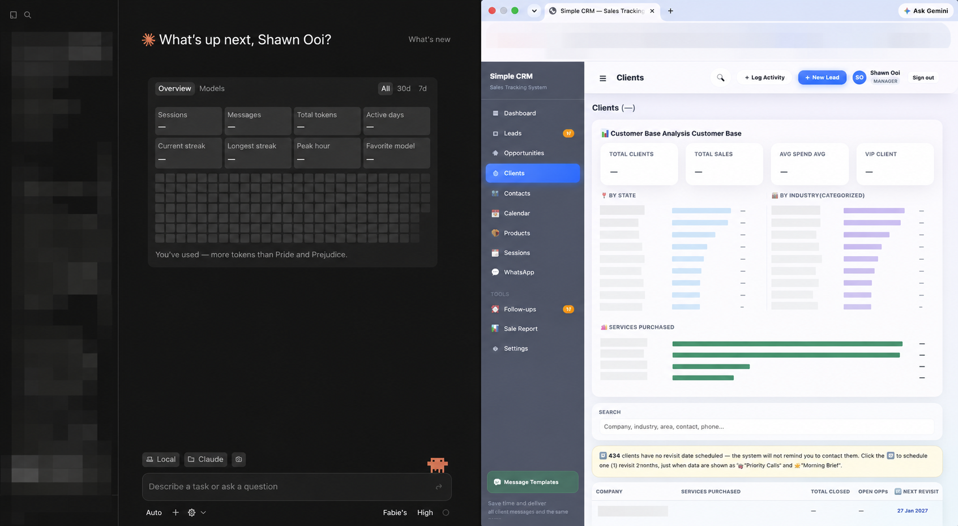Click the Company, industry search field
This screenshot has height=526, width=958.
766,426
